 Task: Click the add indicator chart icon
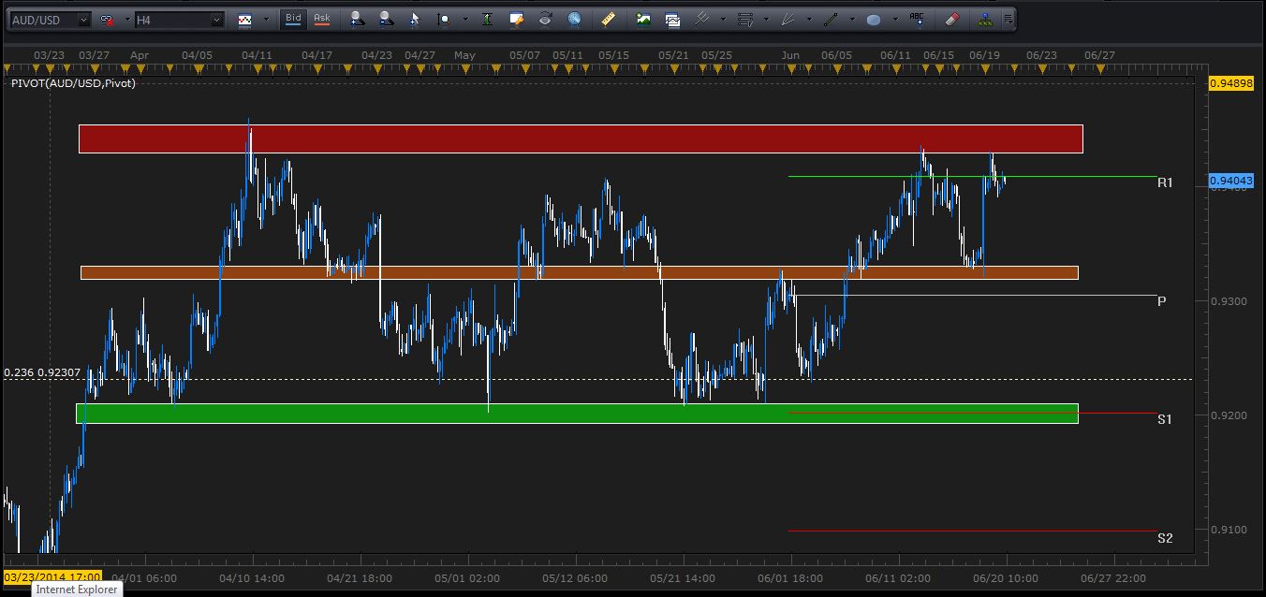pos(642,19)
